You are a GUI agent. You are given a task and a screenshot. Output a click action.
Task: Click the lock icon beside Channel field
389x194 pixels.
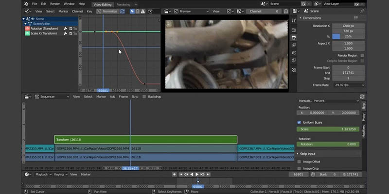286,11
